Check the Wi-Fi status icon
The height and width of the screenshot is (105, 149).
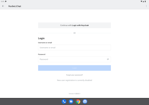click(141, 1)
